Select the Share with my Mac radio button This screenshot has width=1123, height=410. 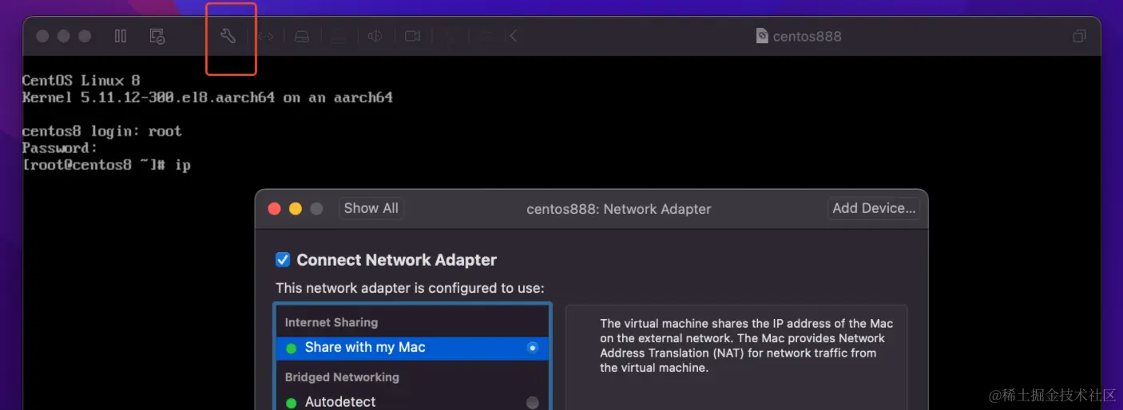pos(533,348)
